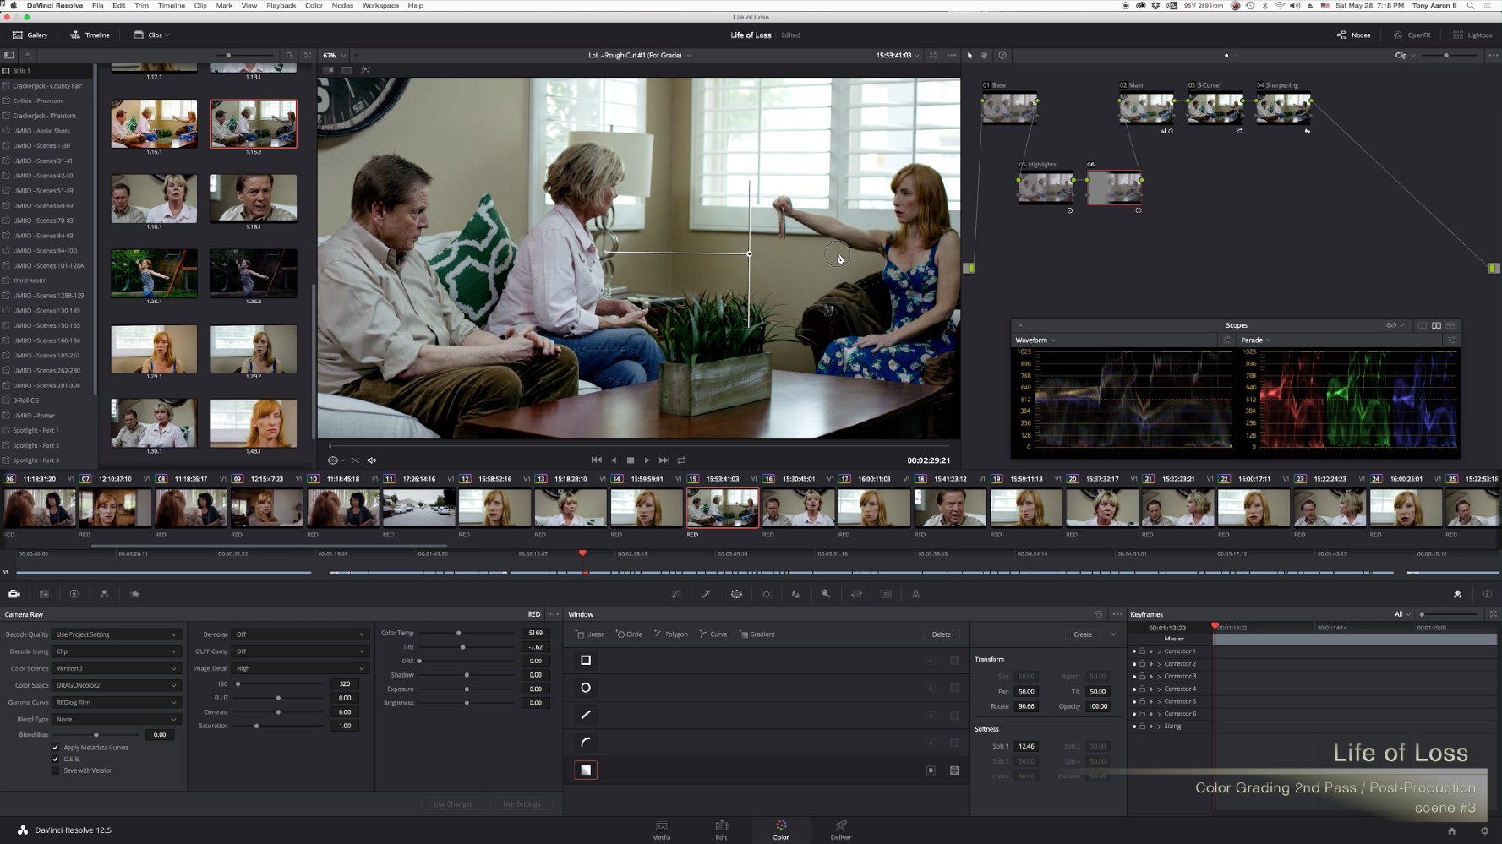Open the Color Wheels palette icon
Image resolution: width=1502 pixels, height=844 pixels.
tap(74, 594)
